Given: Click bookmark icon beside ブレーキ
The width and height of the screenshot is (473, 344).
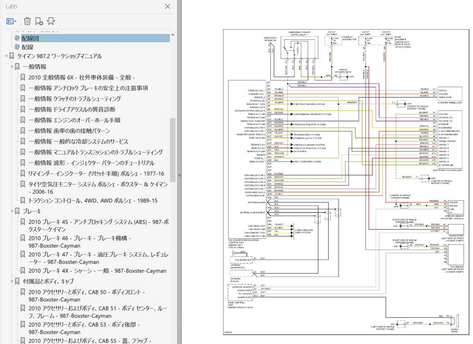Looking at the screenshot, I should tap(17, 211).
